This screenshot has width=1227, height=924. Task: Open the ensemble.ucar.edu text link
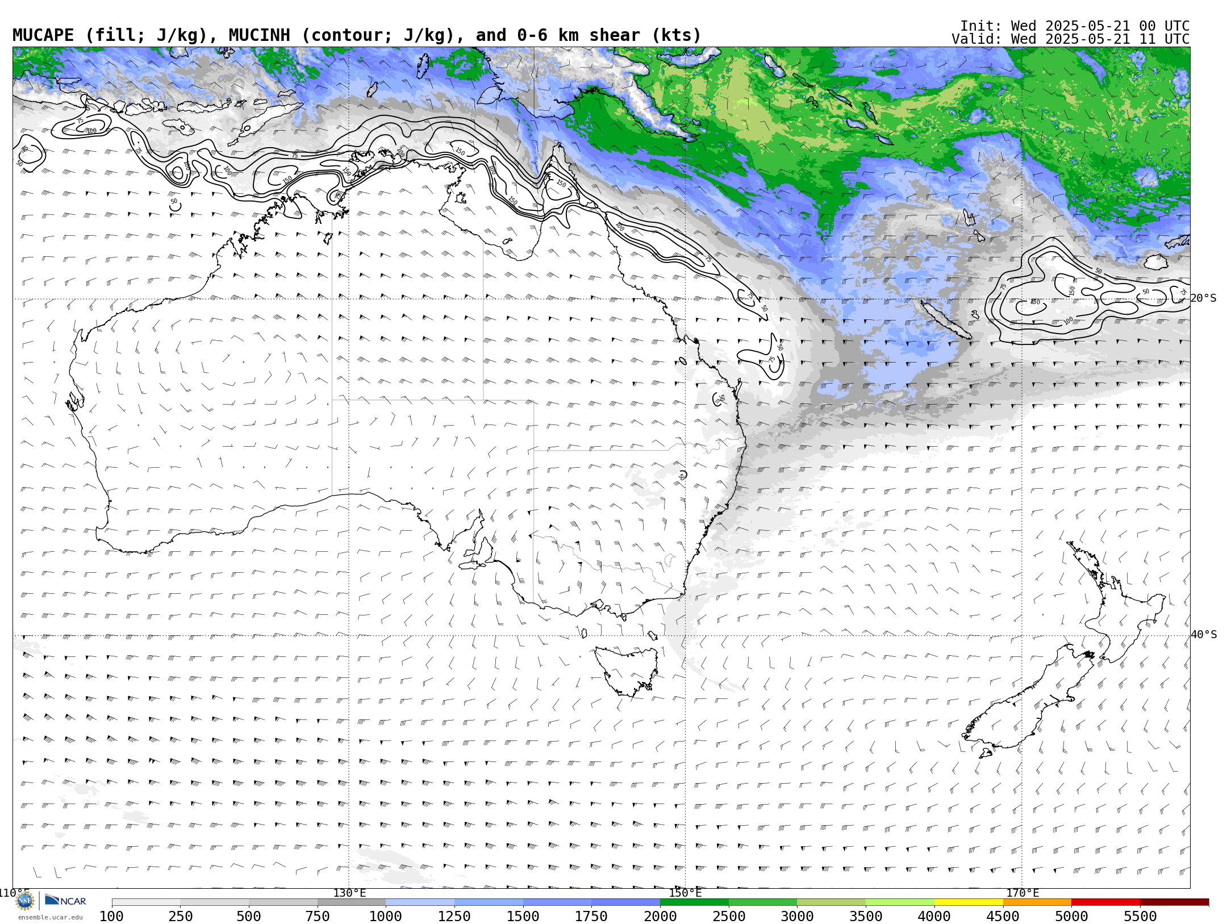pyautogui.click(x=50, y=917)
